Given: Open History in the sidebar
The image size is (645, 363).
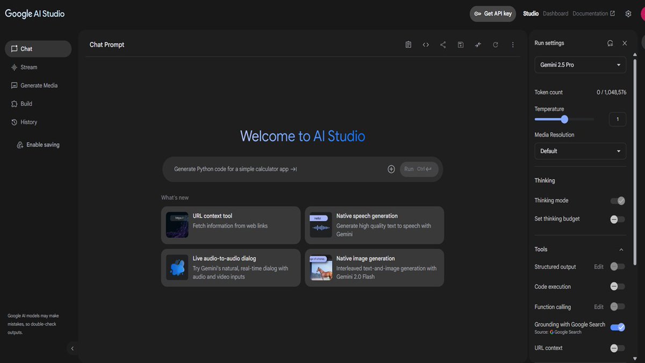Looking at the screenshot, I should tap(38, 122).
